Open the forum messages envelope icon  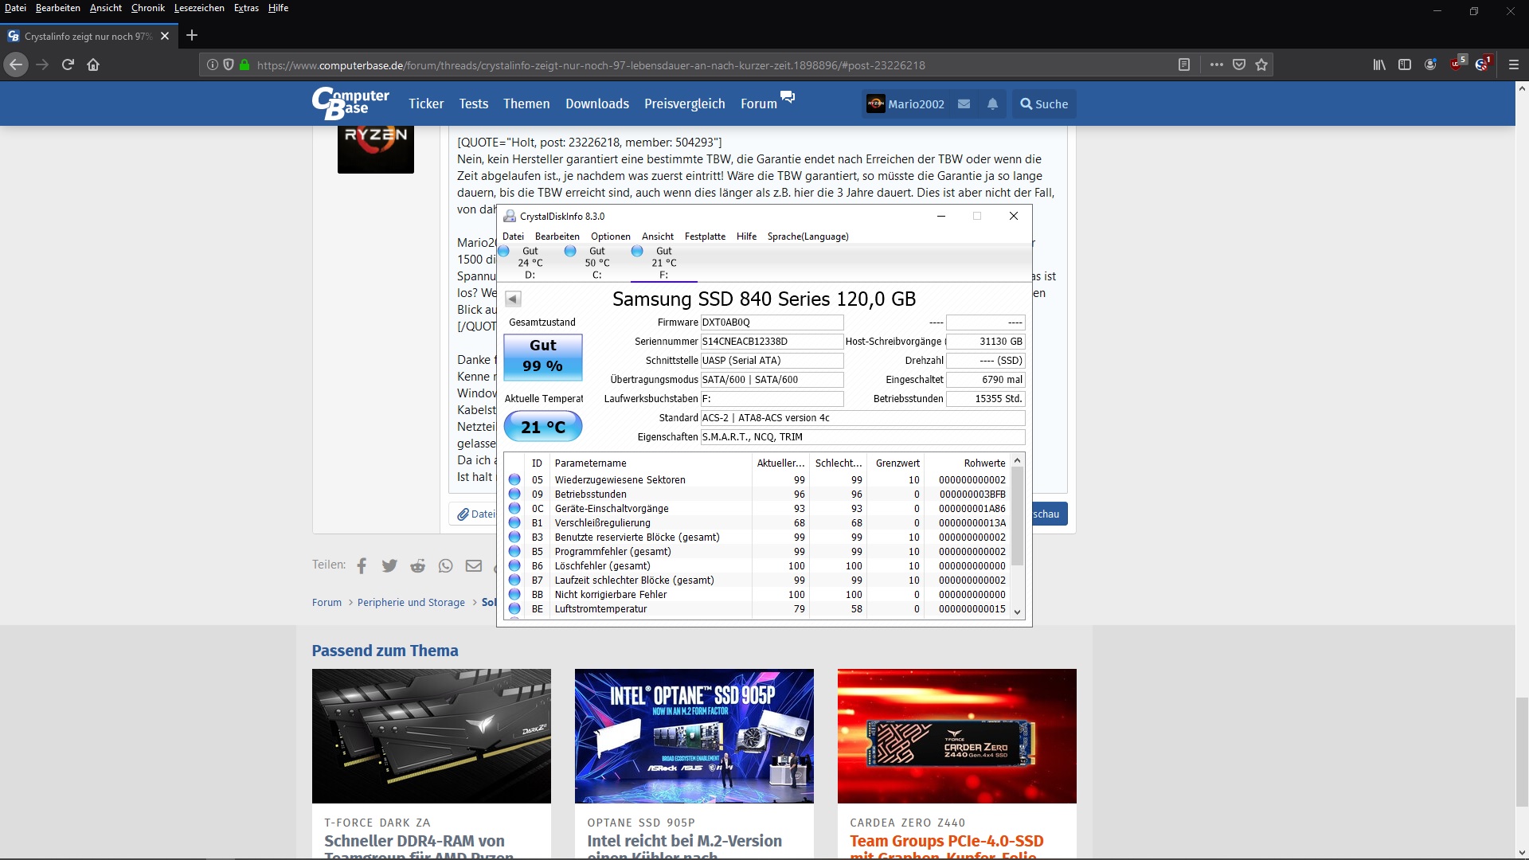click(964, 104)
